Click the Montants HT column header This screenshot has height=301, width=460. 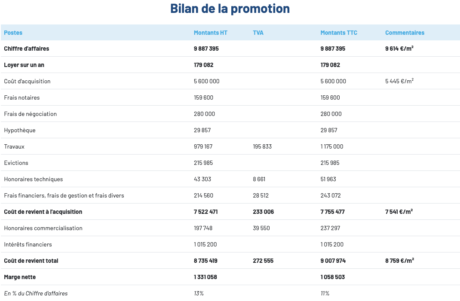coord(210,33)
